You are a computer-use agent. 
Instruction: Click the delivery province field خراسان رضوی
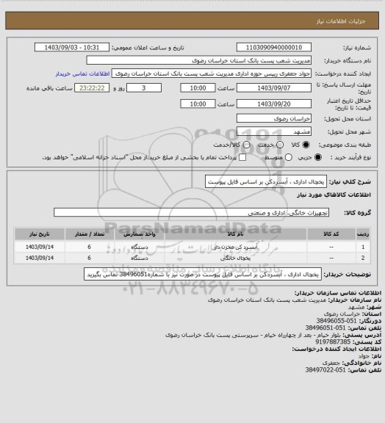(274, 118)
